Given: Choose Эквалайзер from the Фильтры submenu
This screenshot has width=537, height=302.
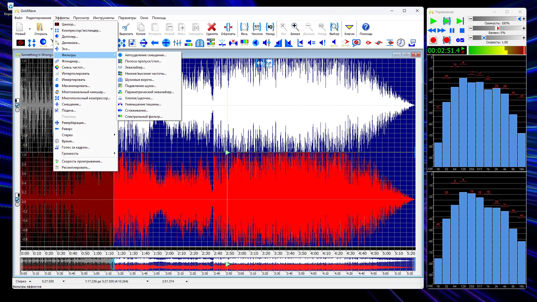Looking at the screenshot, I should 135,67.
